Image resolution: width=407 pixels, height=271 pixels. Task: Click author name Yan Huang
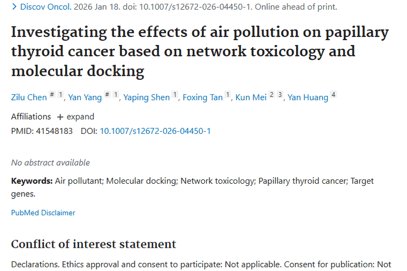click(x=308, y=98)
